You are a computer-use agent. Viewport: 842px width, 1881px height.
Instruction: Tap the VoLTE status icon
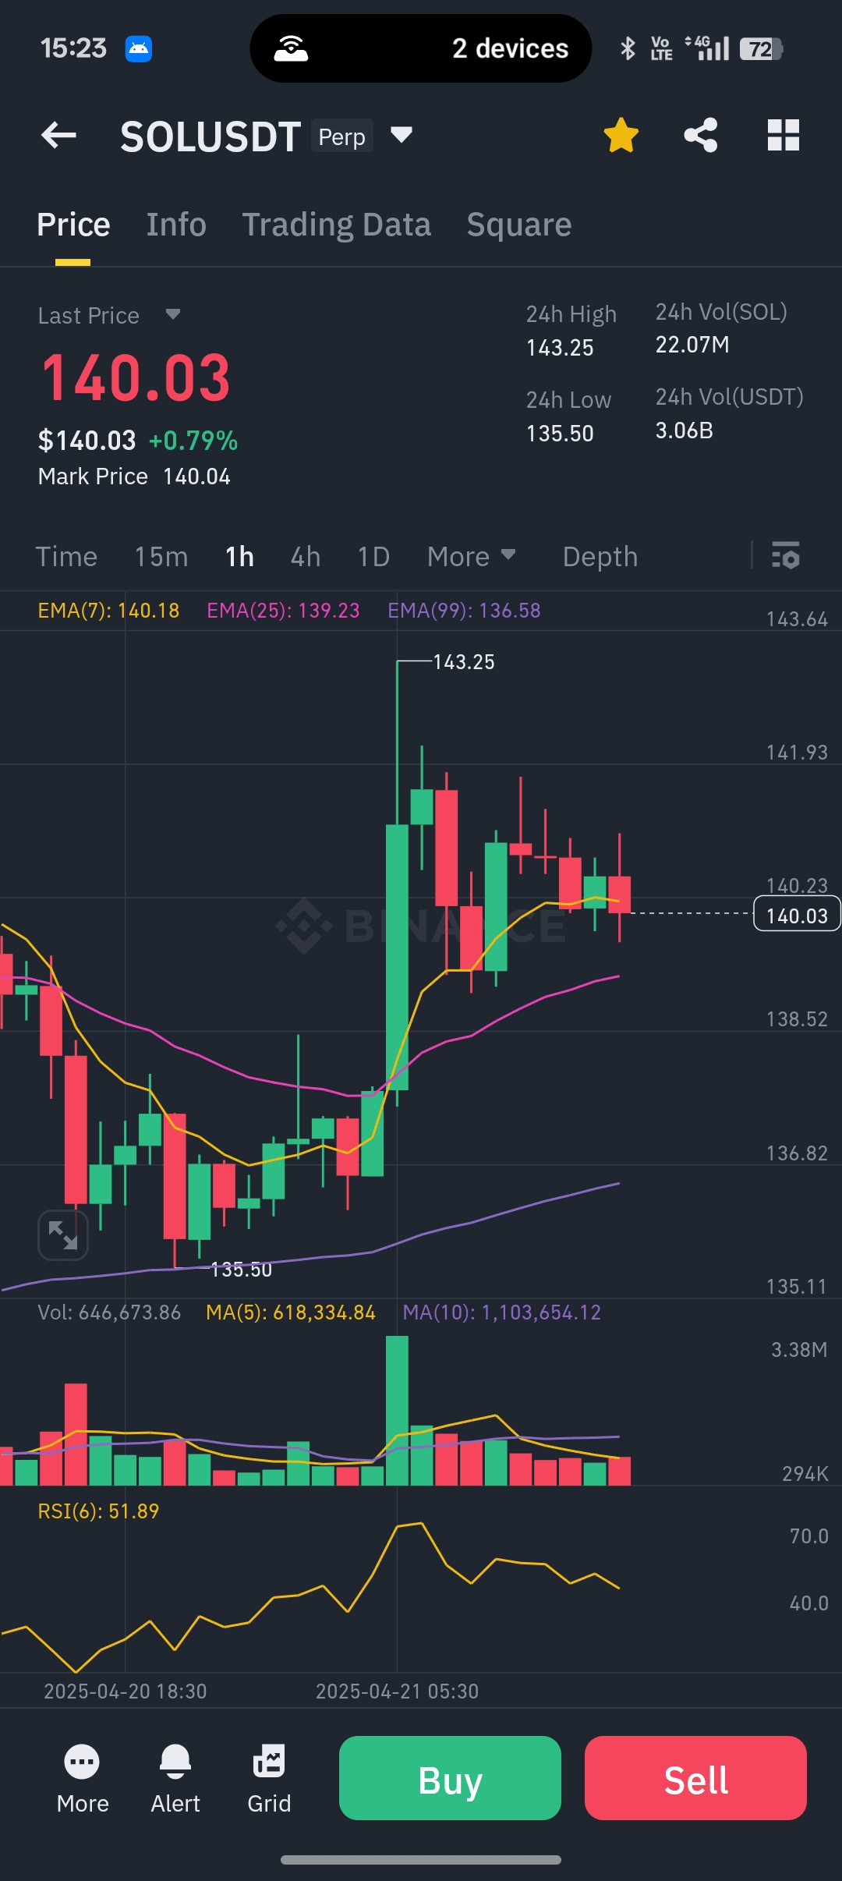tap(661, 48)
